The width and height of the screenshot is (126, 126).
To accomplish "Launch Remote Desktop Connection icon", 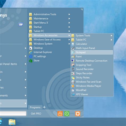I will 73,61.
